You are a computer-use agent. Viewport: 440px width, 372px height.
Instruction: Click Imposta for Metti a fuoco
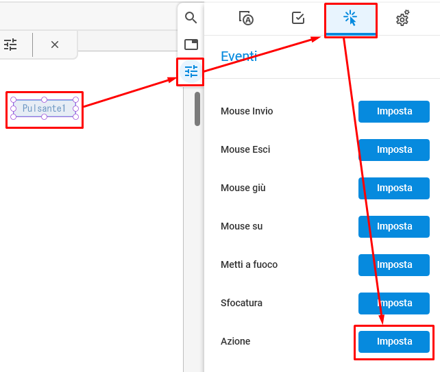(394, 265)
